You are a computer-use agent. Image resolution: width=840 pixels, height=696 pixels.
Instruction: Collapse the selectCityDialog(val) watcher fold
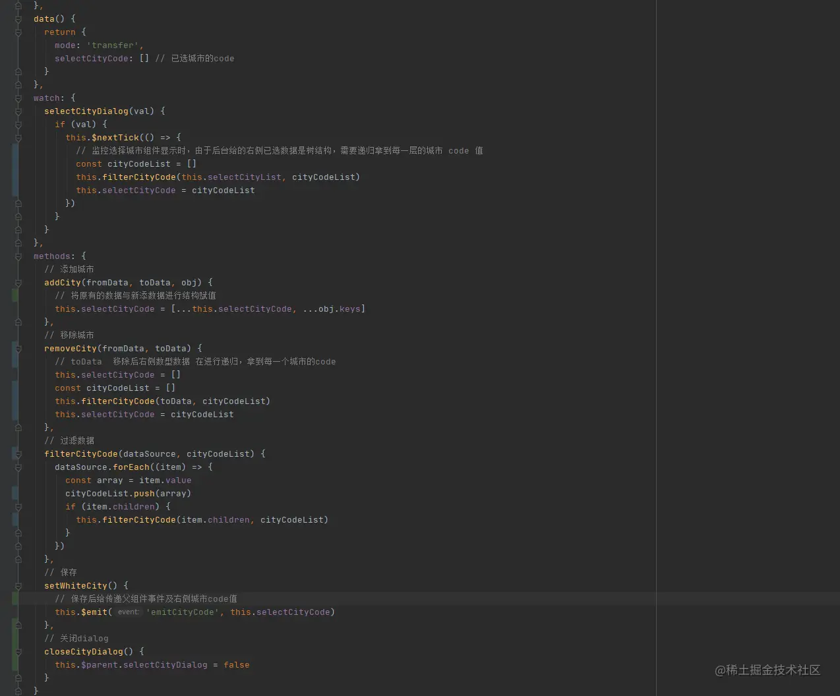tap(18, 111)
